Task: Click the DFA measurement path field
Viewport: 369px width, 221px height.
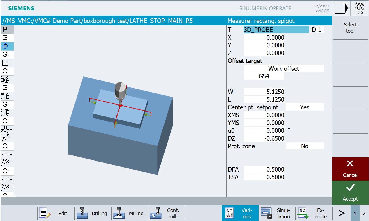Action: point(264,169)
